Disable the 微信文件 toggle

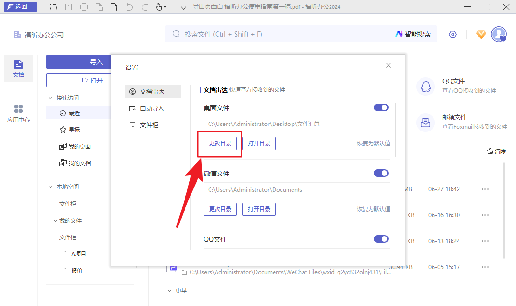pyautogui.click(x=381, y=173)
